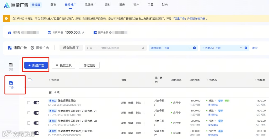Clear 项目状态 filter with x icon
Screen dimensions: 269x139
tap(194, 48)
